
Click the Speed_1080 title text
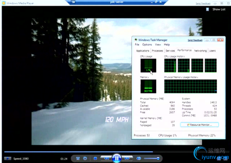(x=21, y=159)
